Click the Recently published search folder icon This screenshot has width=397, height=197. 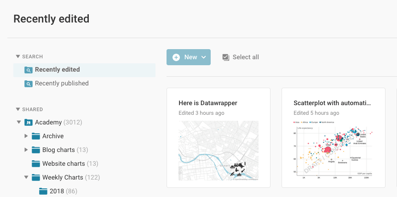point(29,84)
